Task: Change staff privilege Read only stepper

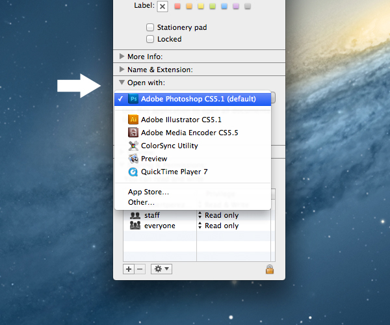Action: [x=200, y=215]
